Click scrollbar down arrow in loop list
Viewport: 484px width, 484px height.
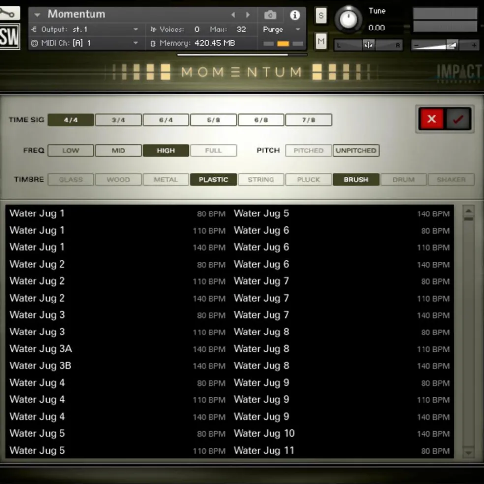tap(468, 453)
